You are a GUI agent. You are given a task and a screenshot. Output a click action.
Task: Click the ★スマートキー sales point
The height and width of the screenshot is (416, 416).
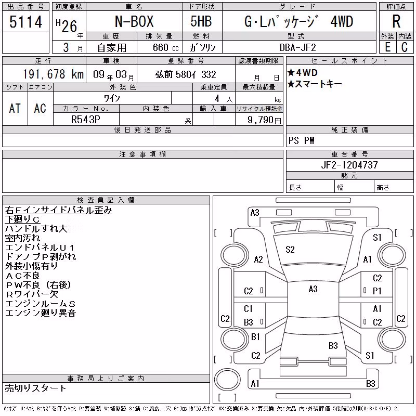315,84
